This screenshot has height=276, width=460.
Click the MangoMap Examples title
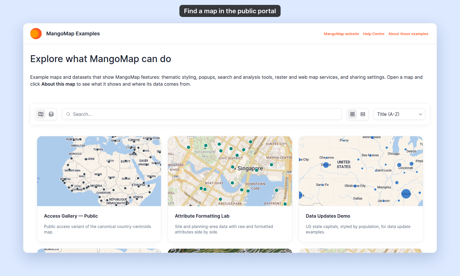pos(73,34)
